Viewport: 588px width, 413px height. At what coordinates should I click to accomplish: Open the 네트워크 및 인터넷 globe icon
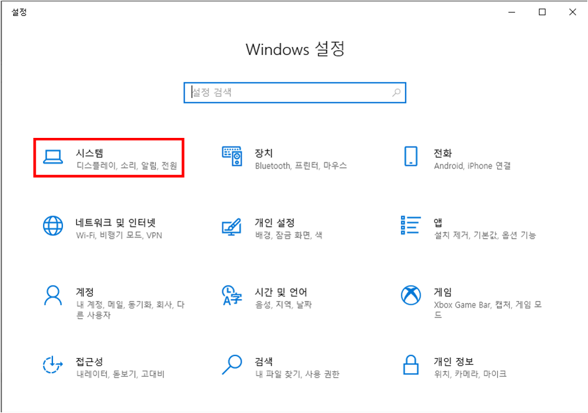(x=53, y=225)
